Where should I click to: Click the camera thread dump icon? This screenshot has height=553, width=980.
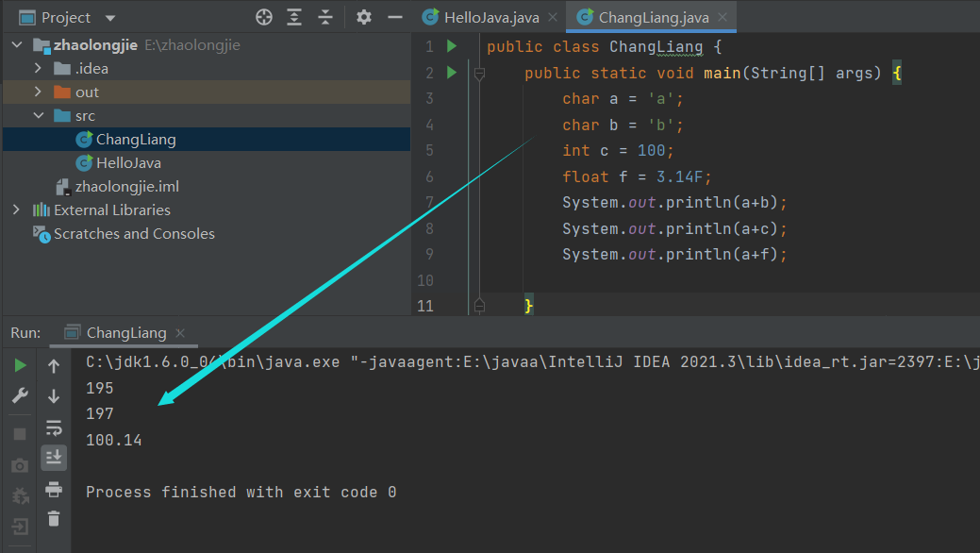click(x=20, y=465)
